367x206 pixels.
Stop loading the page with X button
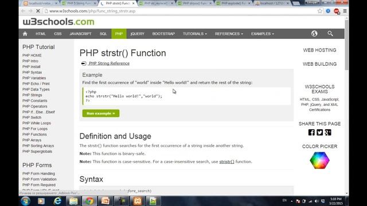tap(38, 11)
